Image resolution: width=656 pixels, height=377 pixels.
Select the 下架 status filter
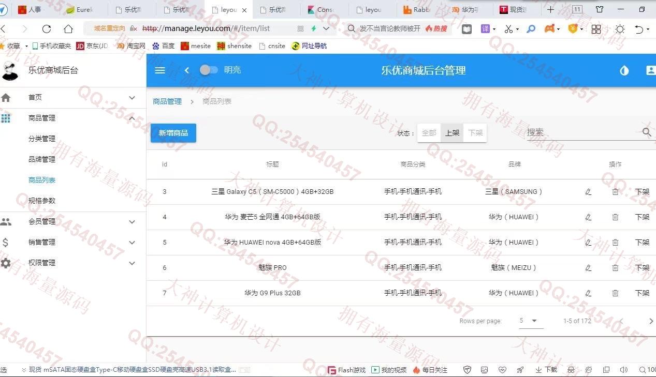click(x=475, y=133)
